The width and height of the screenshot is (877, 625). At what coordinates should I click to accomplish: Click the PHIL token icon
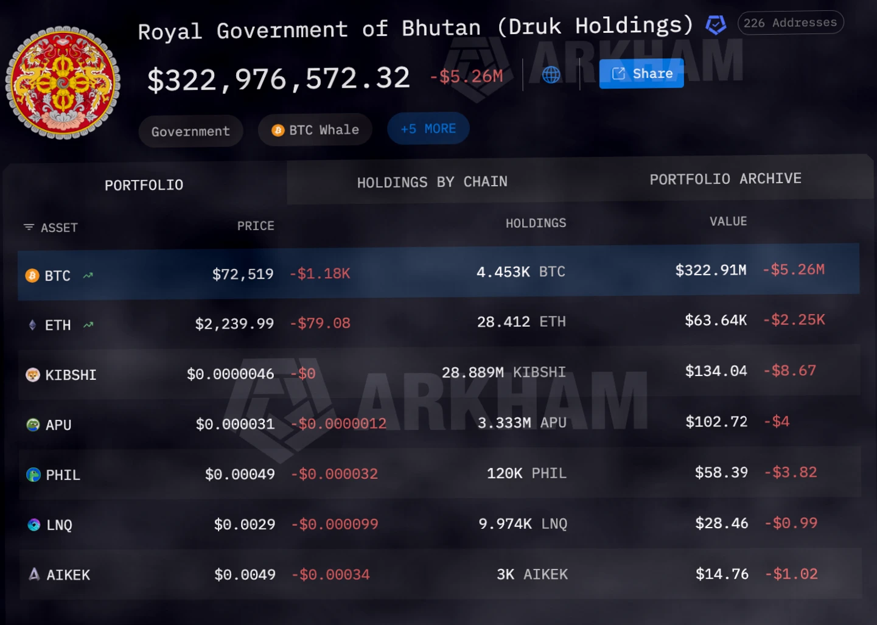click(x=33, y=475)
